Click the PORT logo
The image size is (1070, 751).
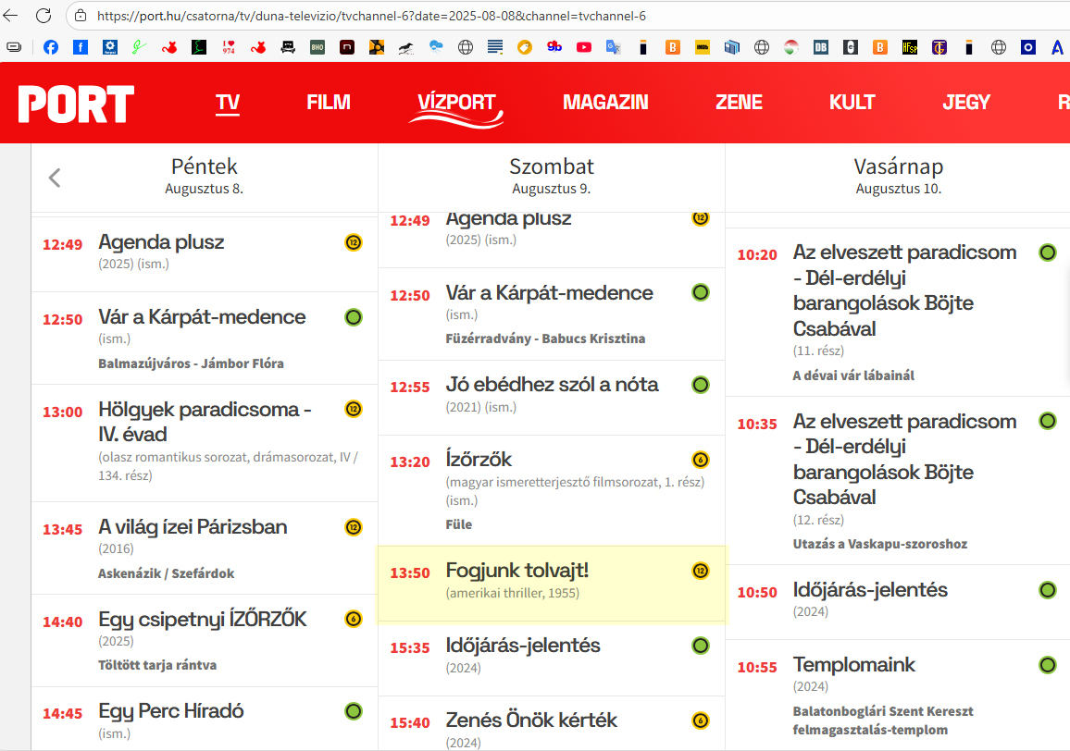[76, 104]
